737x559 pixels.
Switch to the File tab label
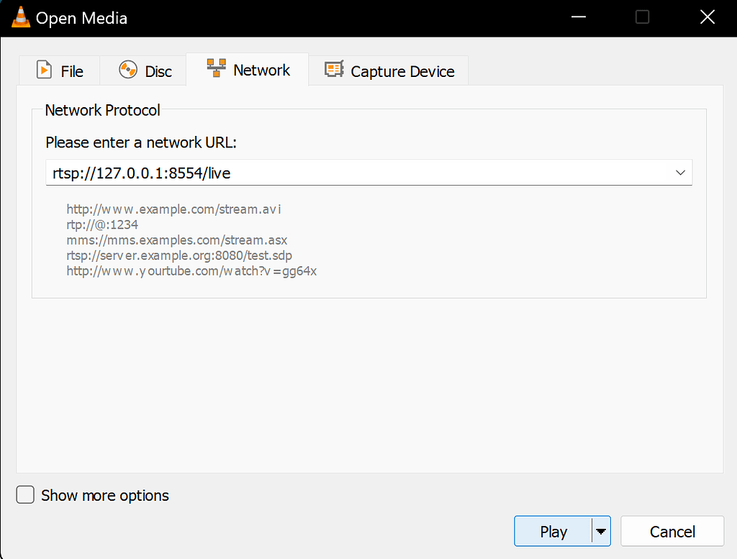(72, 71)
